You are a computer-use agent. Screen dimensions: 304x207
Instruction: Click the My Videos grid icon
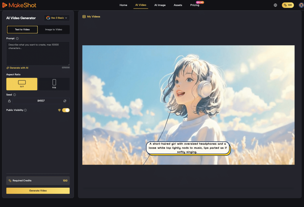pos(85,17)
